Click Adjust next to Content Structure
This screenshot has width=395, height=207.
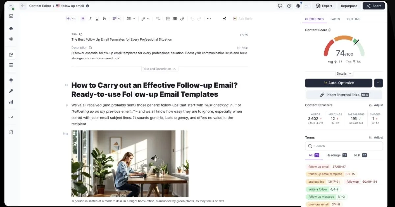tap(376, 105)
